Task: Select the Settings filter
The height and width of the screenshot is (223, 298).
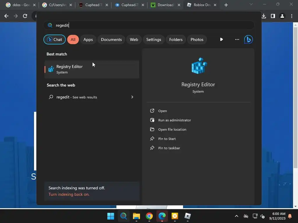Action: coord(154,39)
